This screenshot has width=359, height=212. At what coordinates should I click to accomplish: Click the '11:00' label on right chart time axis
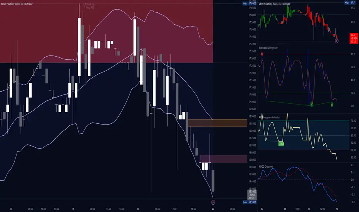point(297,209)
